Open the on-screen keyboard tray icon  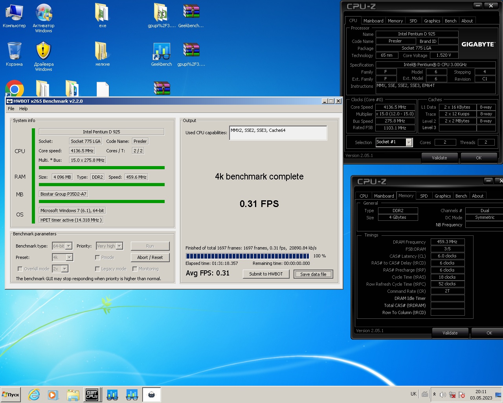click(x=425, y=394)
